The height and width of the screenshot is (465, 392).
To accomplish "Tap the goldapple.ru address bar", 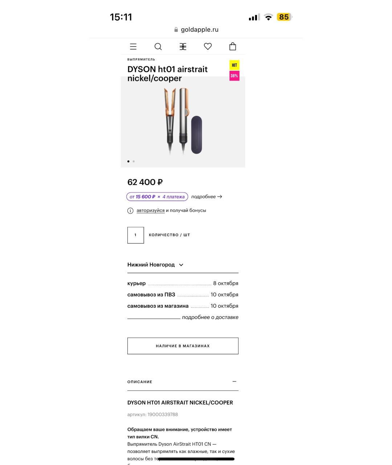I will pyautogui.click(x=196, y=29).
